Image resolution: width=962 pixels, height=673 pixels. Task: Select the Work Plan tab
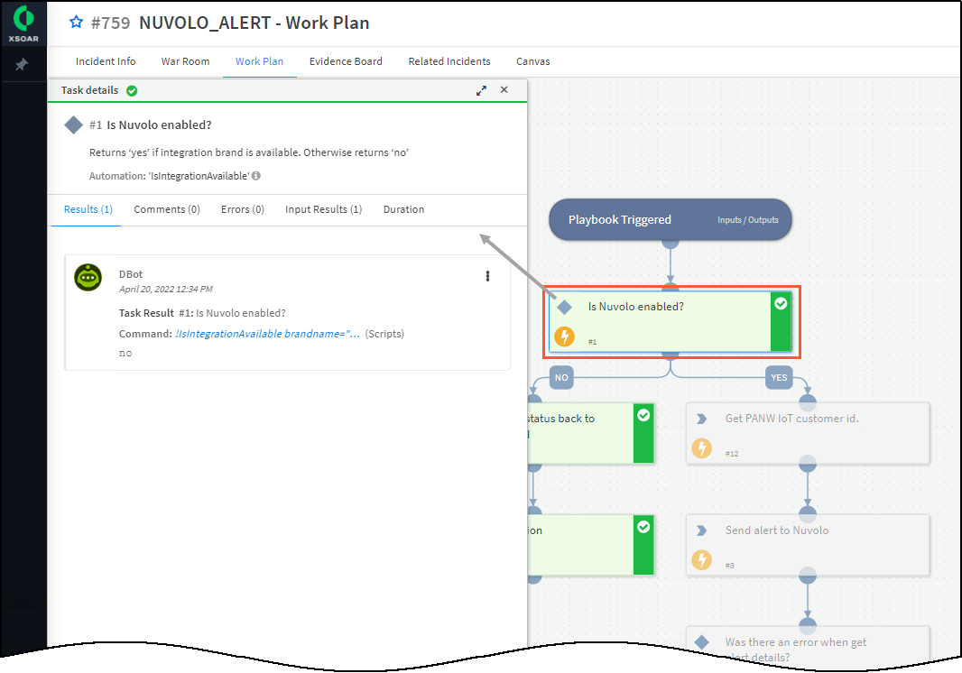[x=260, y=61]
